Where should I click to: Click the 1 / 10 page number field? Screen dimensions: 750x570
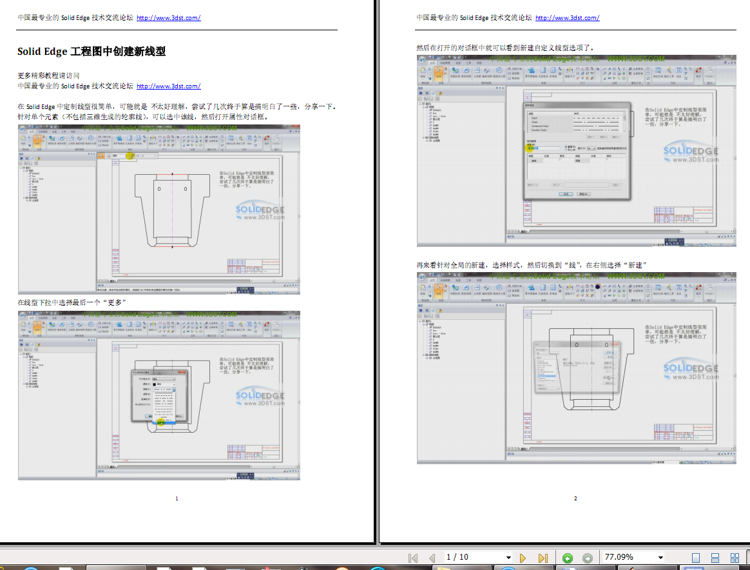pos(474,557)
